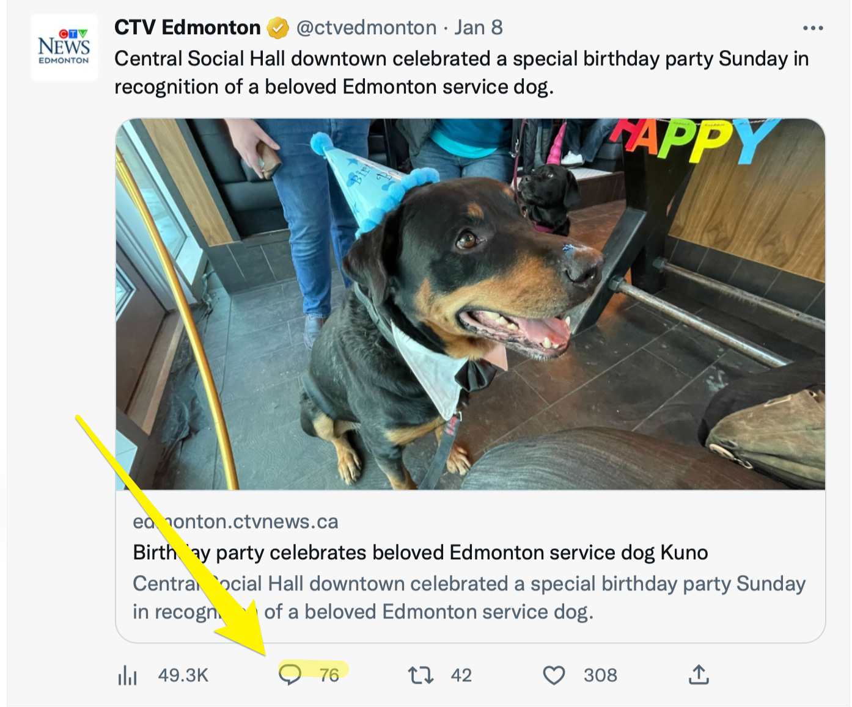Open the @ctvedmonton handle link
852x707 pixels.
click(366, 28)
